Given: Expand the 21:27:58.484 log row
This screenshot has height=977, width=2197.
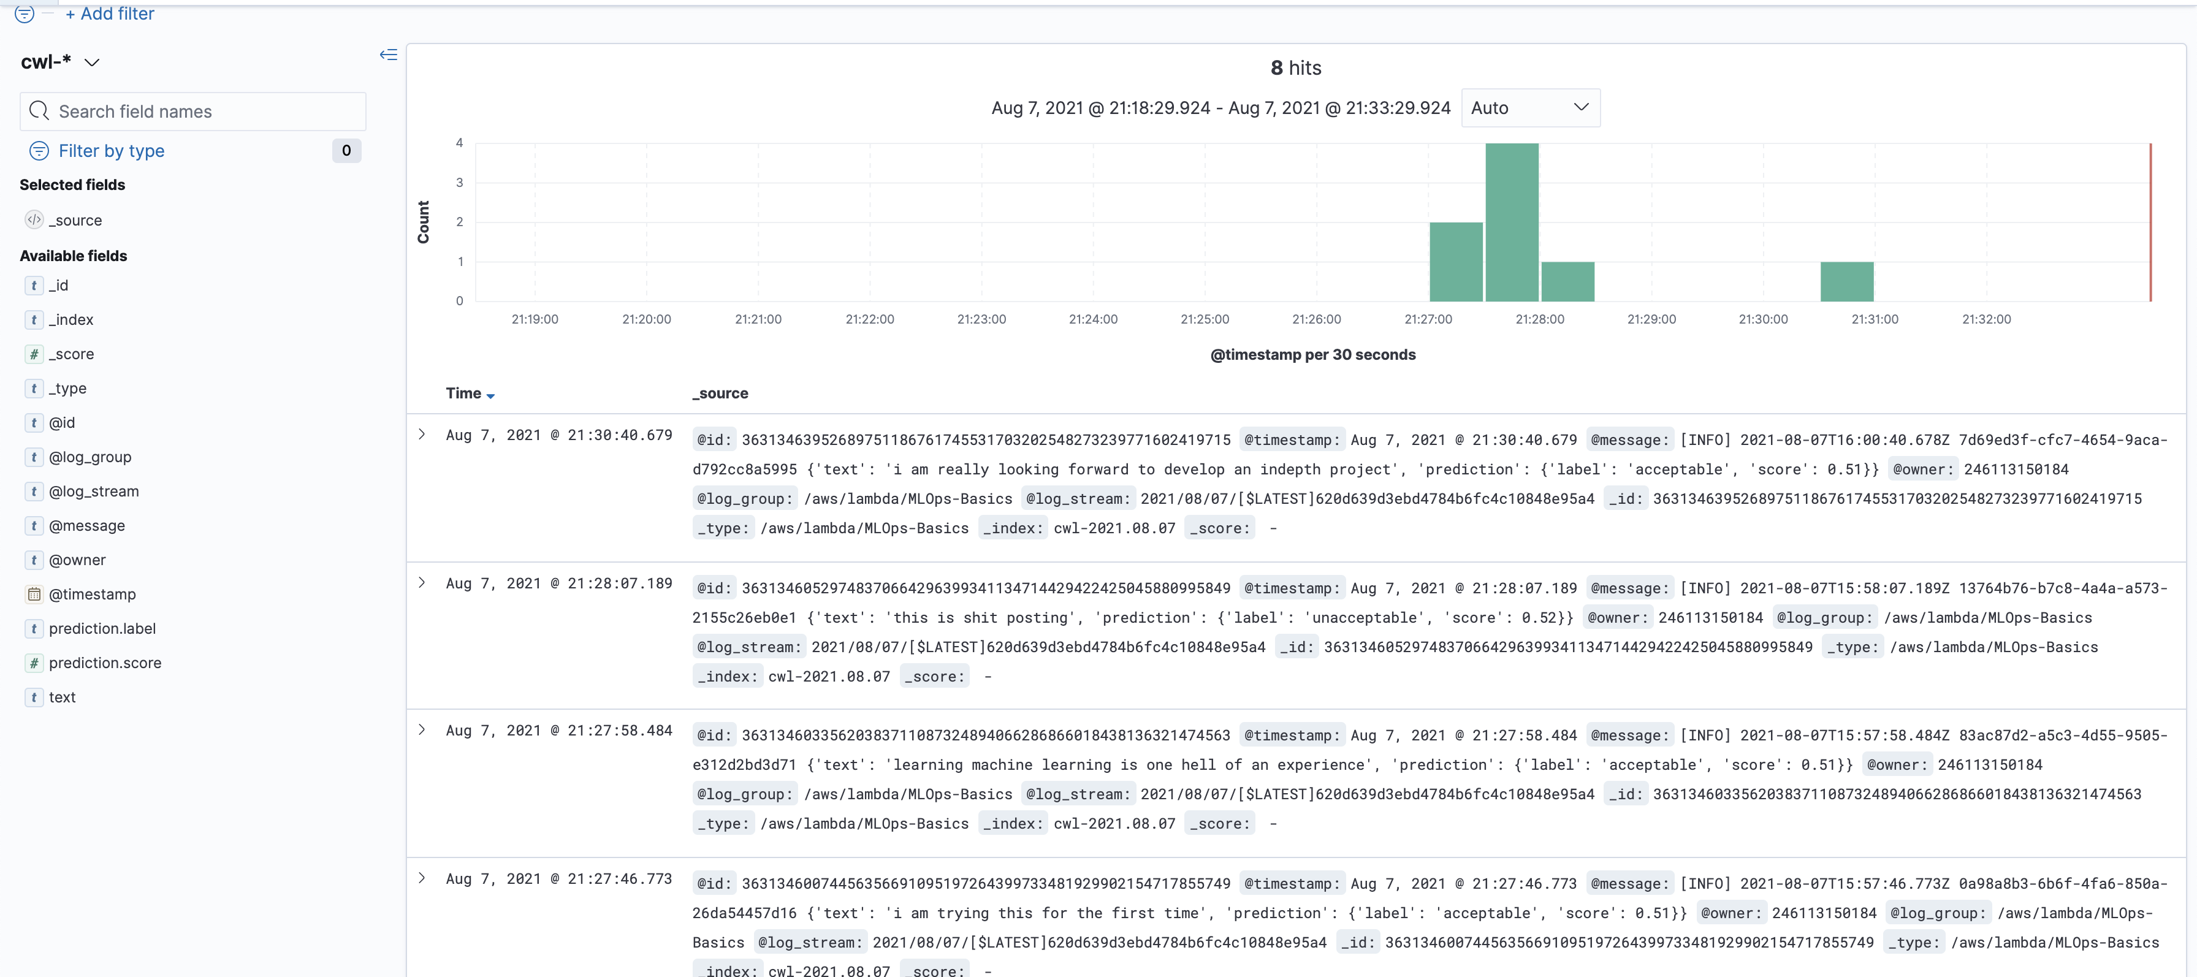Looking at the screenshot, I should (x=421, y=730).
